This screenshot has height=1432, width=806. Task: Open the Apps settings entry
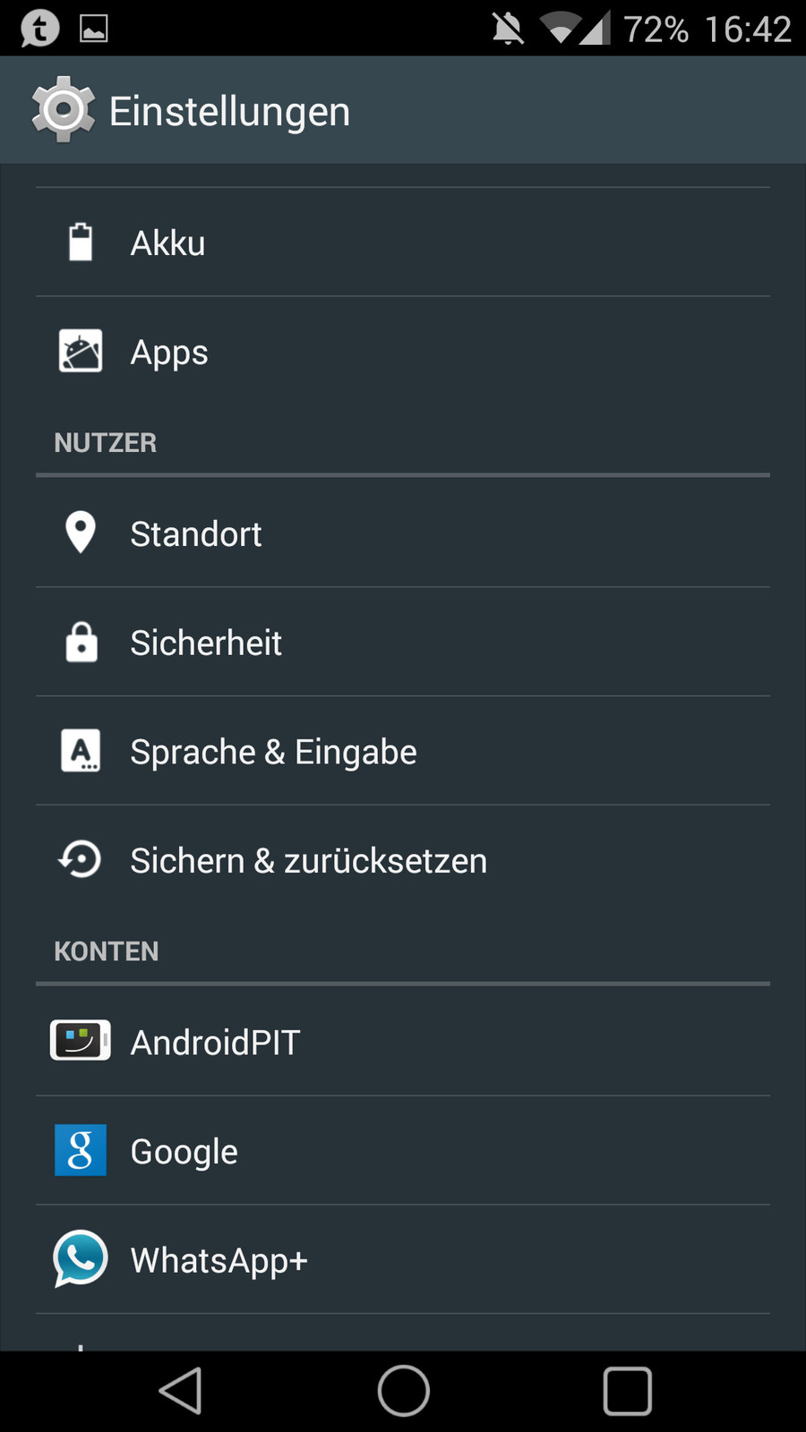point(403,352)
